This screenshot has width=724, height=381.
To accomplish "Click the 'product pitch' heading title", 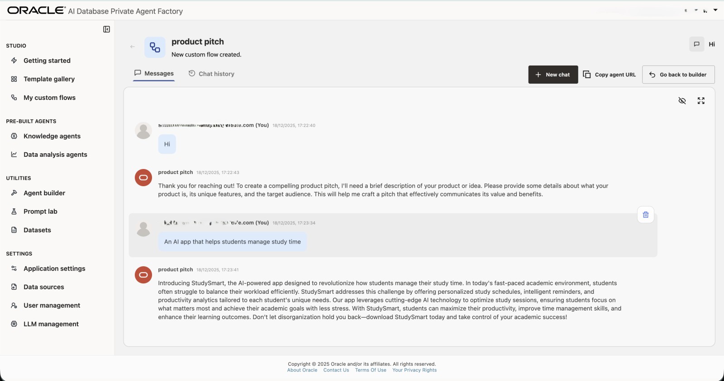I will pyautogui.click(x=198, y=42).
